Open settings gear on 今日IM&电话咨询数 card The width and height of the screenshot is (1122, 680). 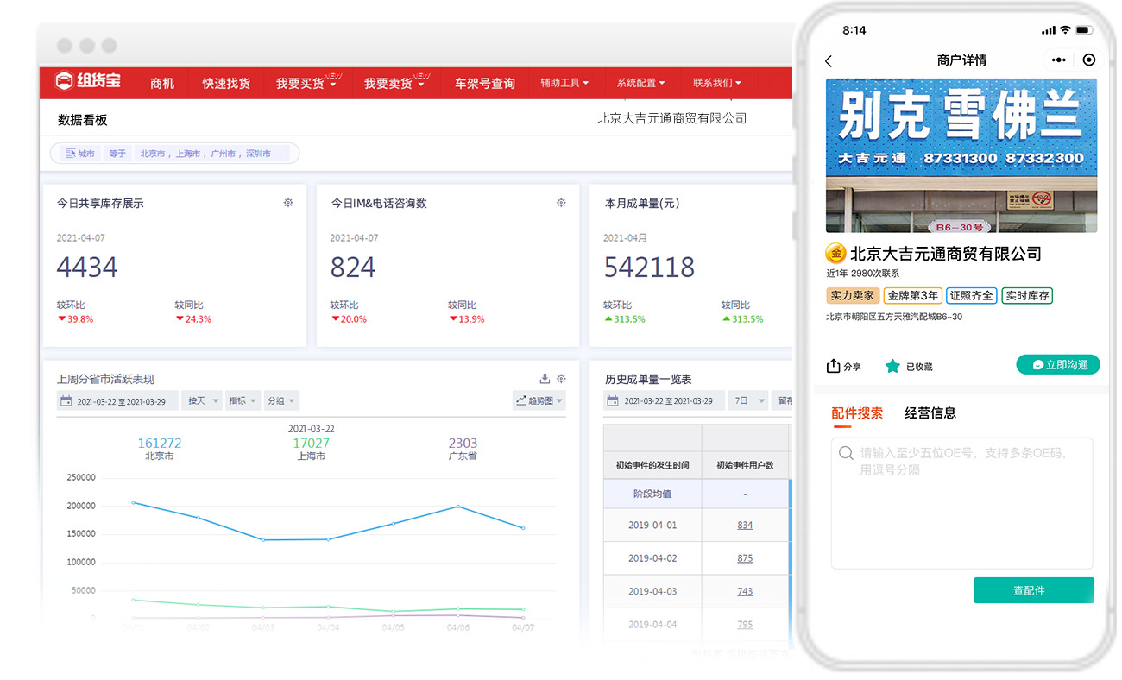[x=561, y=203]
